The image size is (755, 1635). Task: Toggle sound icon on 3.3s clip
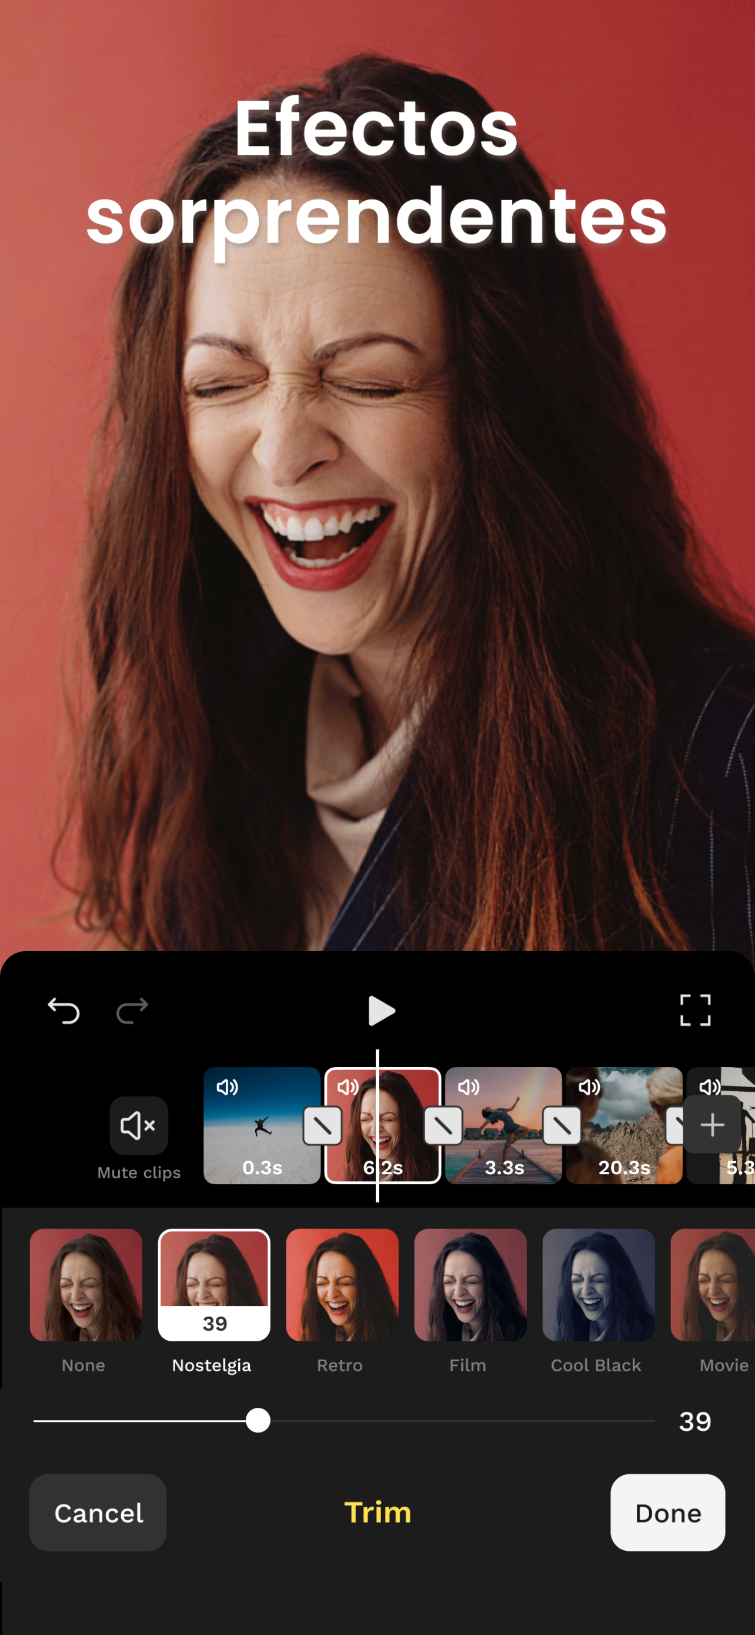click(x=469, y=1087)
